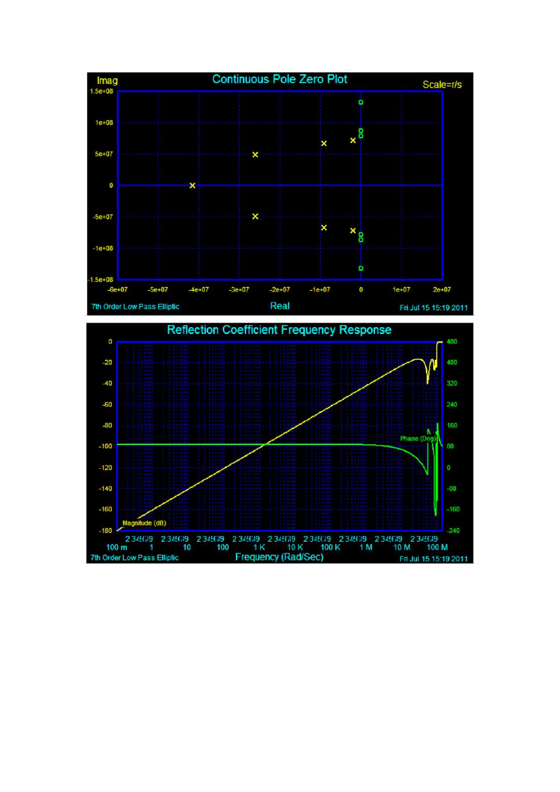
Task: Select the lower-half pole marker near -2.6e+07 real
Action: pos(255,216)
